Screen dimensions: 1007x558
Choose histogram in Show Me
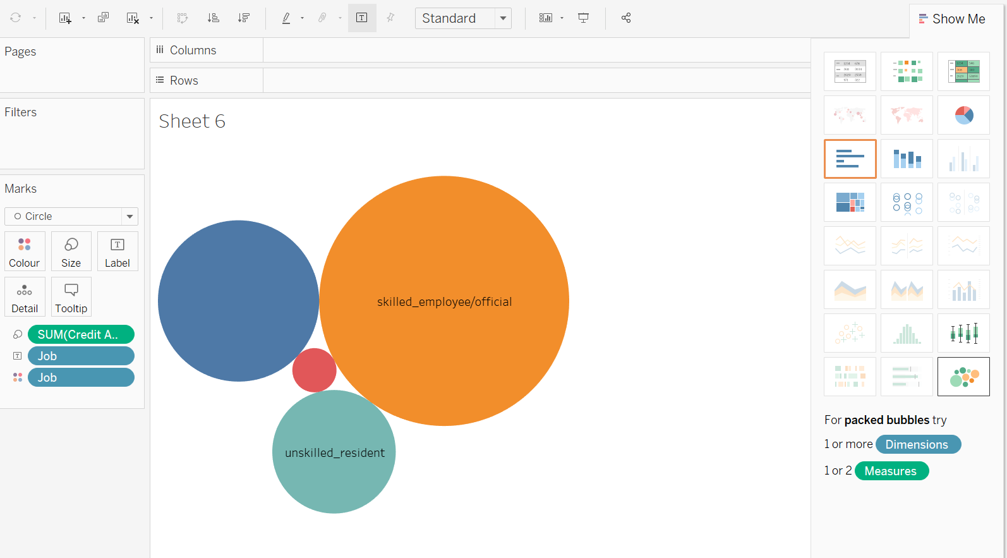[907, 333]
